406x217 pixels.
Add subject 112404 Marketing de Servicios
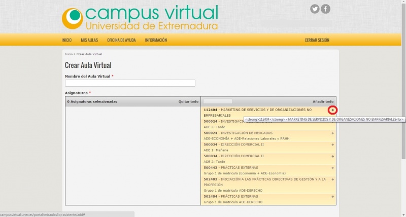coord(333,110)
